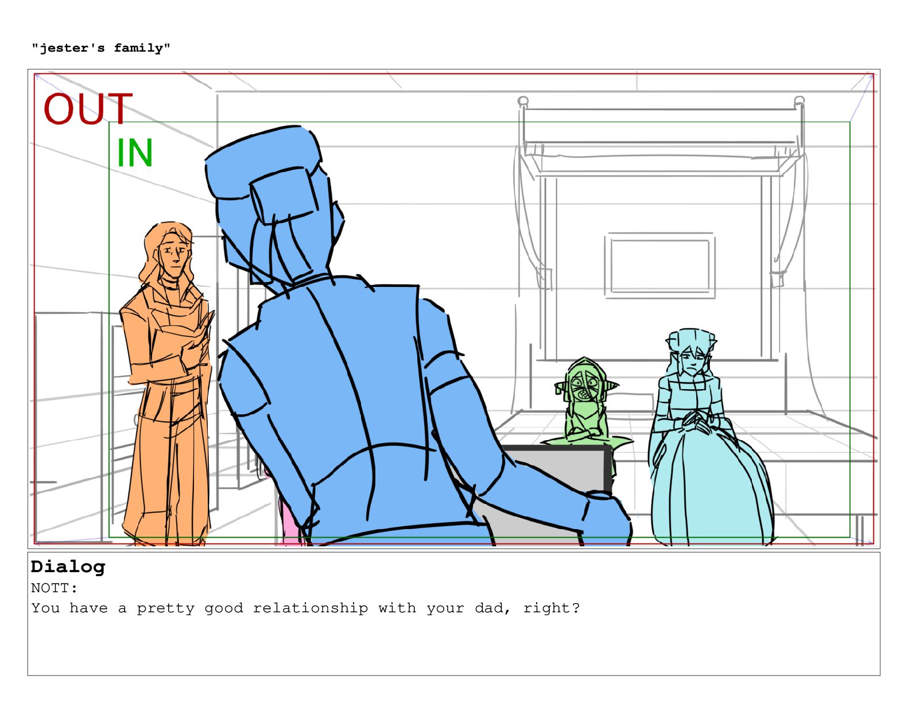Click the orange long-haired standing character

point(168,383)
